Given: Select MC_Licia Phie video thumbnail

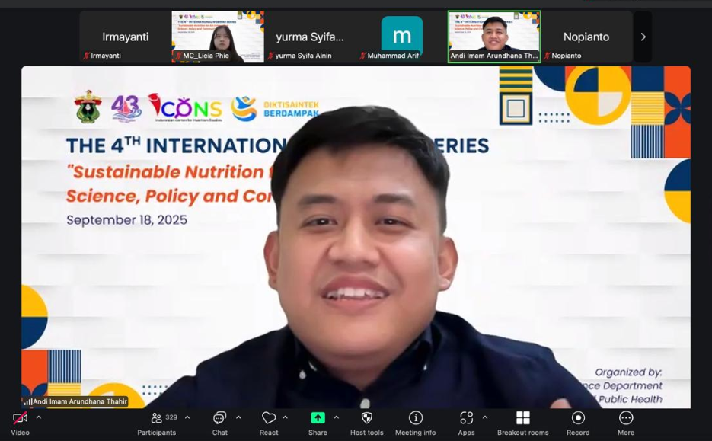Looking at the screenshot, I should 218,36.
